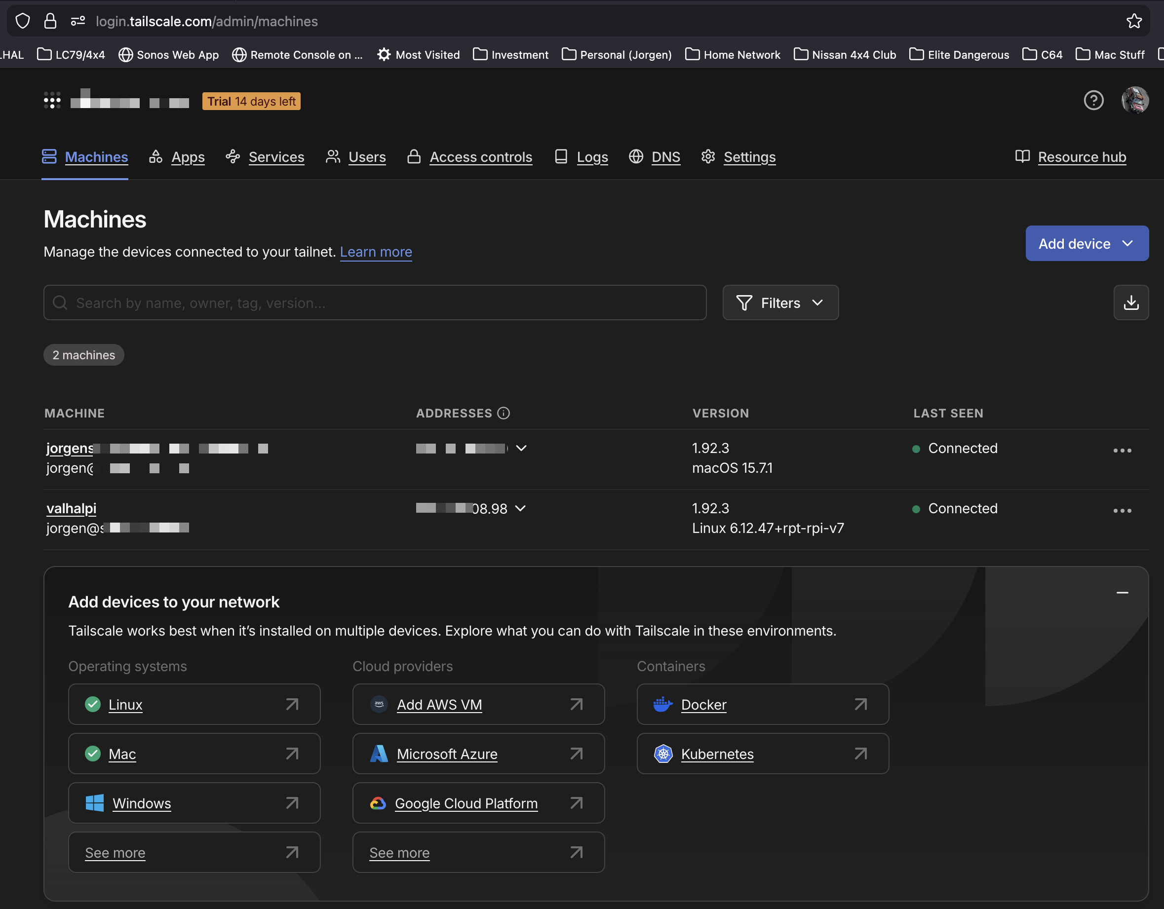The height and width of the screenshot is (909, 1164).
Task: Click the download export machines icon
Action: [x=1130, y=303]
